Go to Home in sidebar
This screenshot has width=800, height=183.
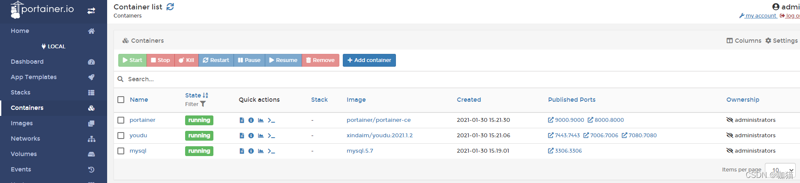click(x=54, y=31)
